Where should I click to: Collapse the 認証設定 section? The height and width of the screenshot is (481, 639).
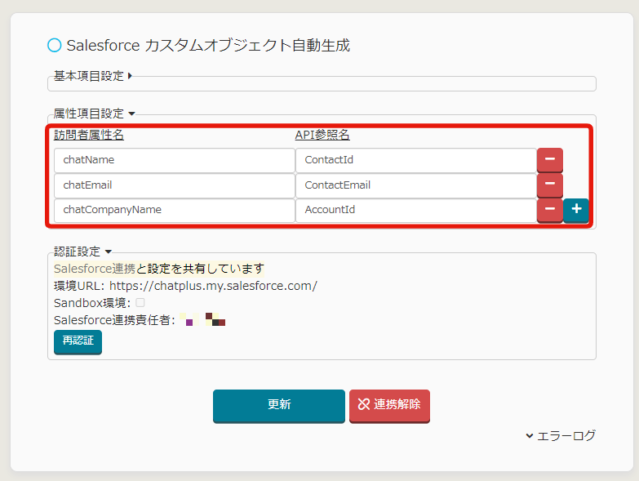[82, 252]
